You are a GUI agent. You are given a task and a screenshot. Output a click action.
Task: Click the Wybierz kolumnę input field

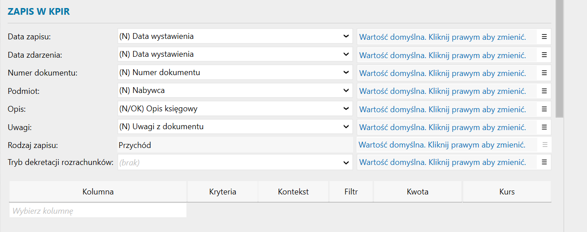98,211
